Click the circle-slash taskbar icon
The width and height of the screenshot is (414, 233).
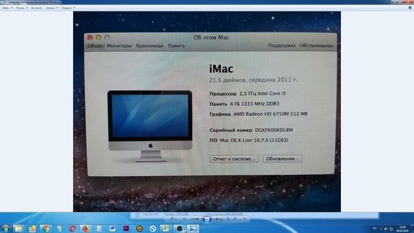153,228
